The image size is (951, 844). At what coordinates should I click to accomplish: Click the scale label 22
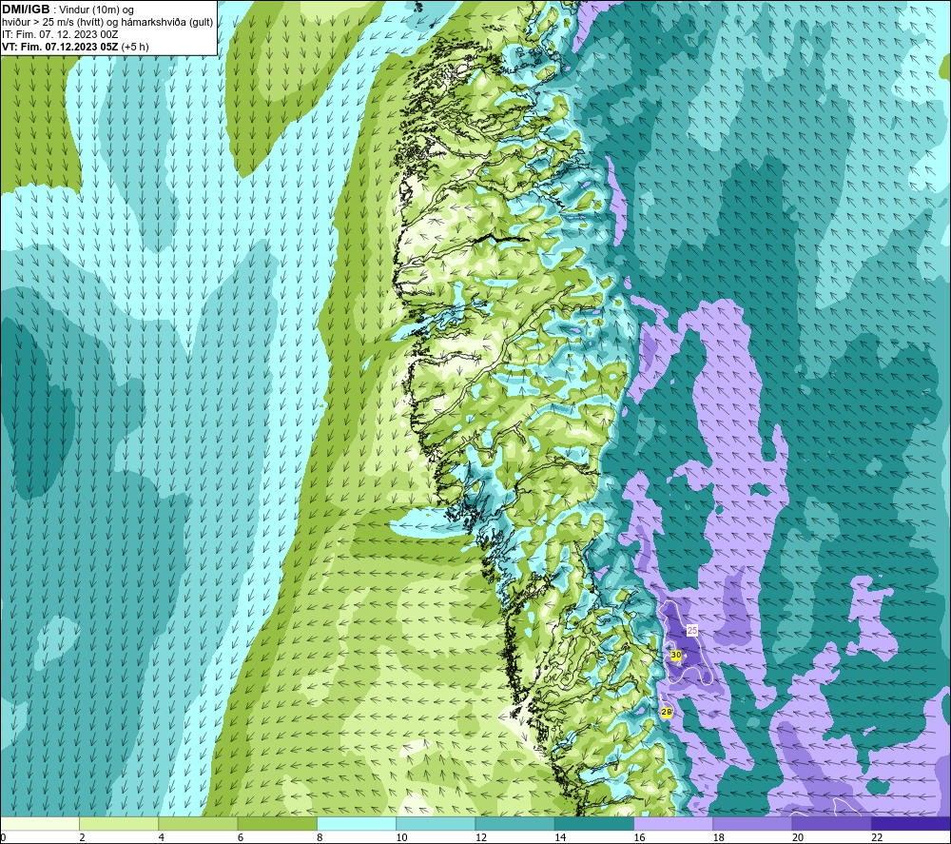click(877, 838)
